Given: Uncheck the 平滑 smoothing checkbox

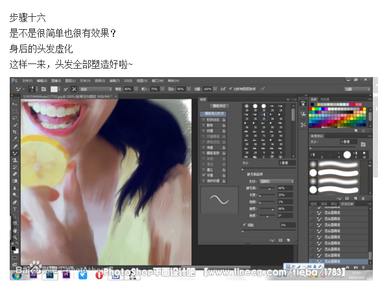Looking at the screenshot, I should click(204, 175).
